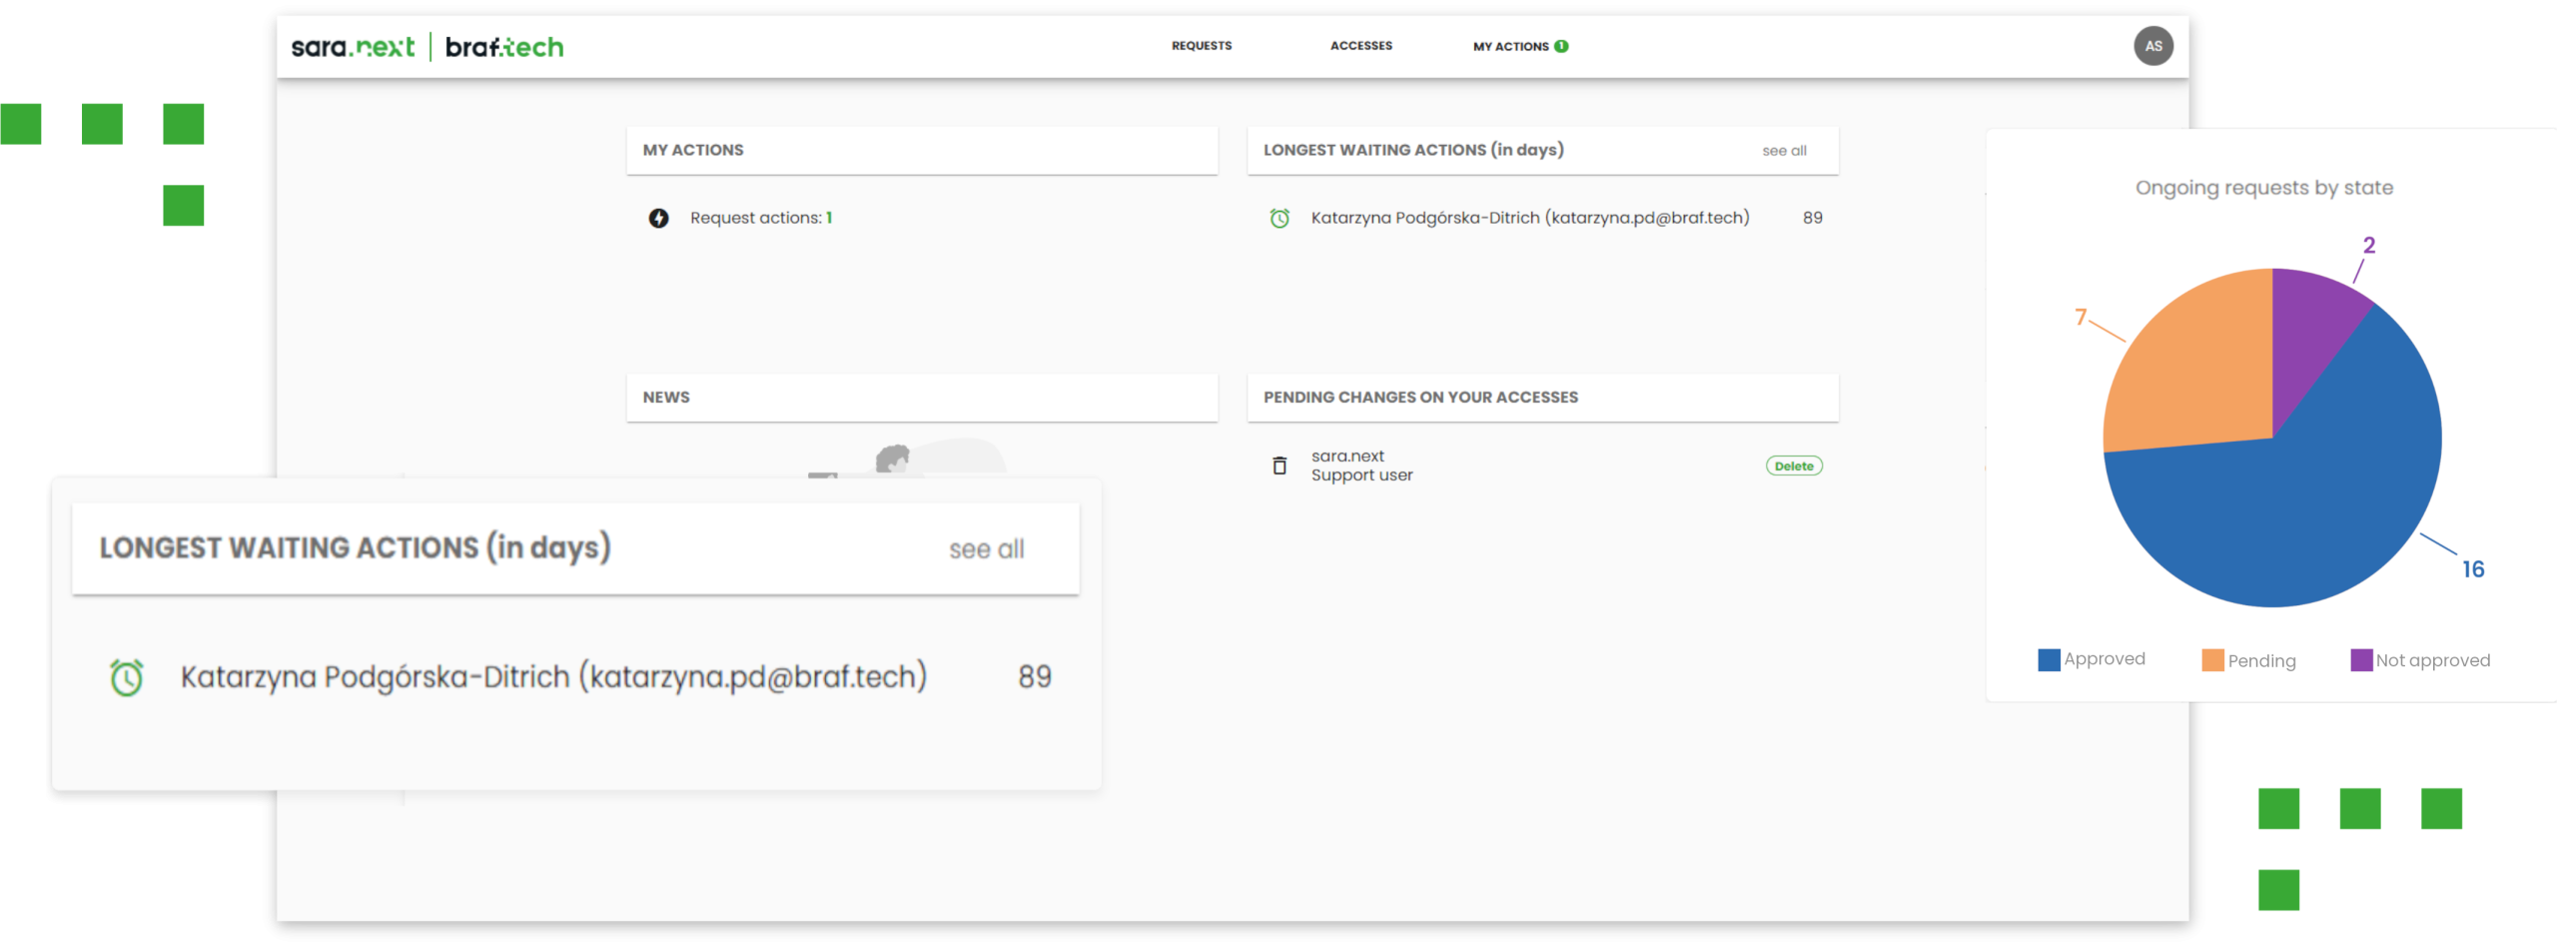
Task: Click the green My Actions notification badge
Action: (1561, 46)
